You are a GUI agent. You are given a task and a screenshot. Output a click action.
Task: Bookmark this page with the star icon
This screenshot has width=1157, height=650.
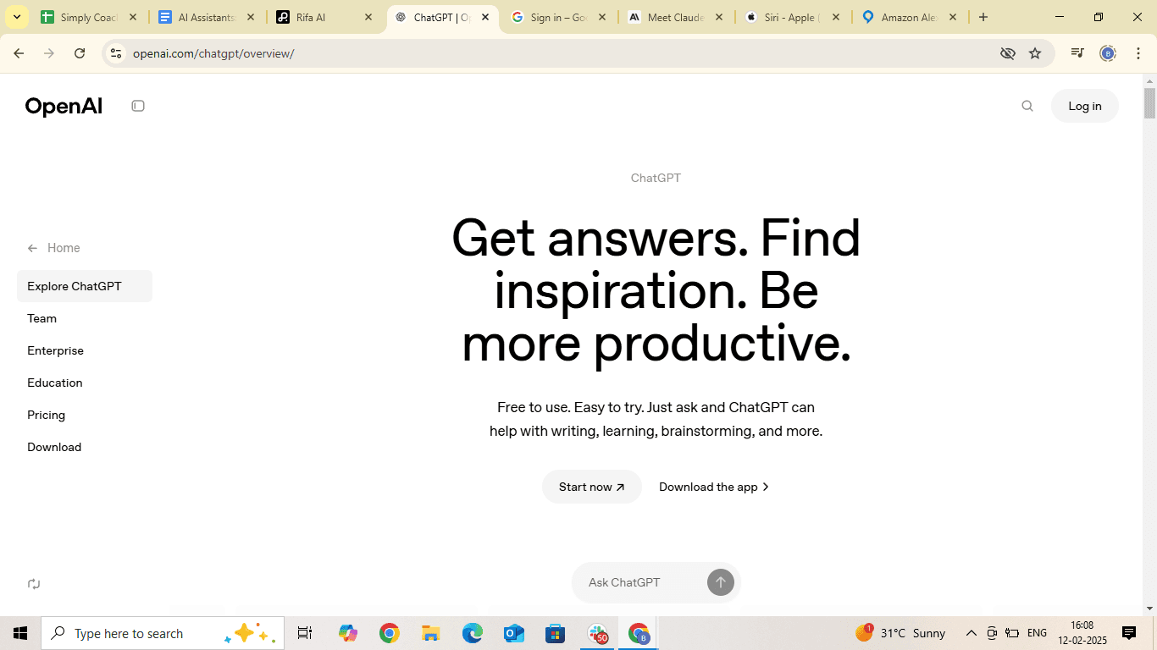tap(1035, 53)
